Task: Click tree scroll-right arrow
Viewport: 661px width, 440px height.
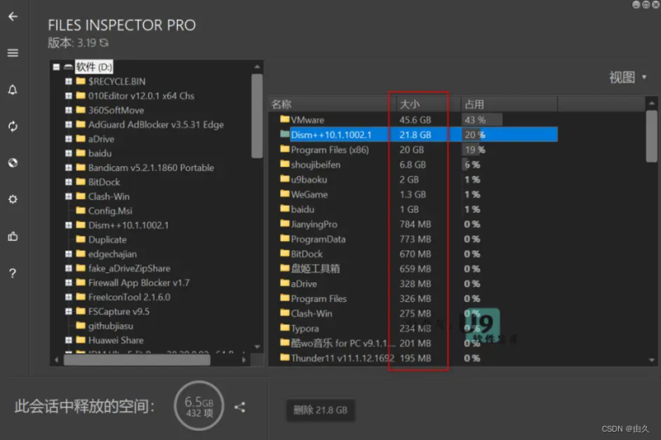Action: [244, 360]
